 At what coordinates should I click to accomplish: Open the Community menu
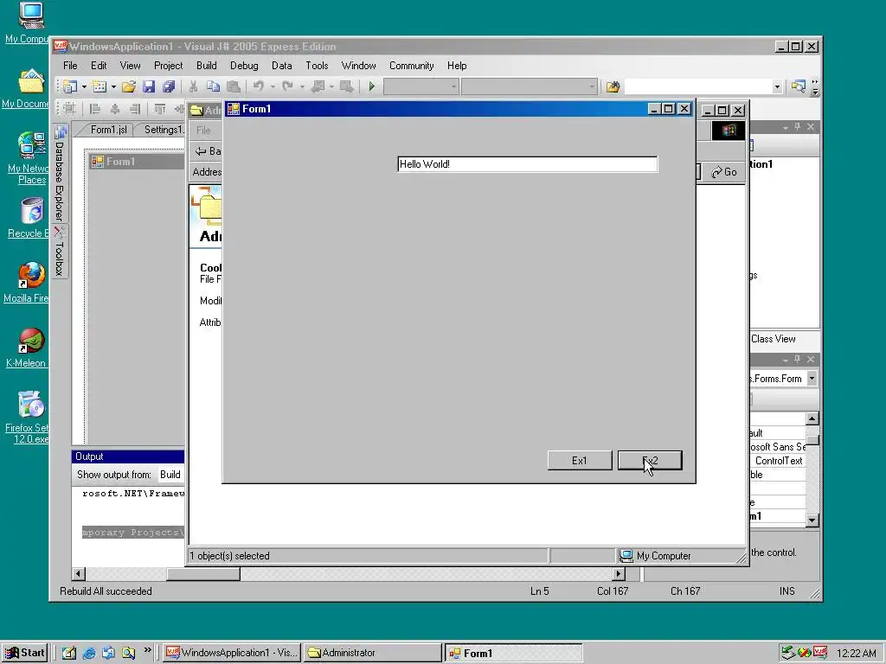click(x=411, y=66)
